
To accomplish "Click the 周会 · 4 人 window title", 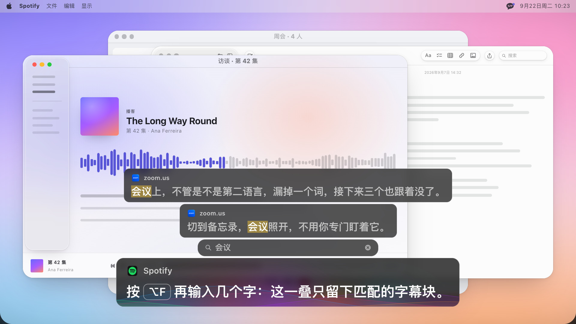I will pyautogui.click(x=288, y=36).
